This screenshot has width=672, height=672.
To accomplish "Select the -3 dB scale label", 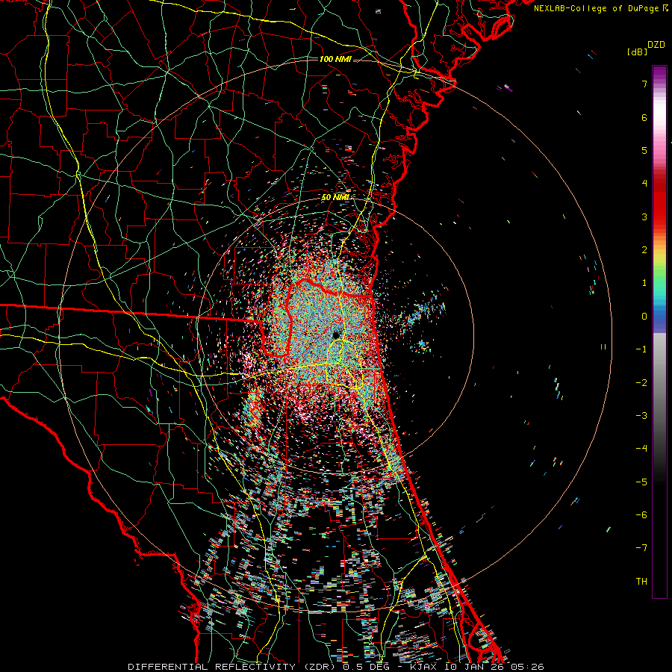I will (x=641, y=416).
